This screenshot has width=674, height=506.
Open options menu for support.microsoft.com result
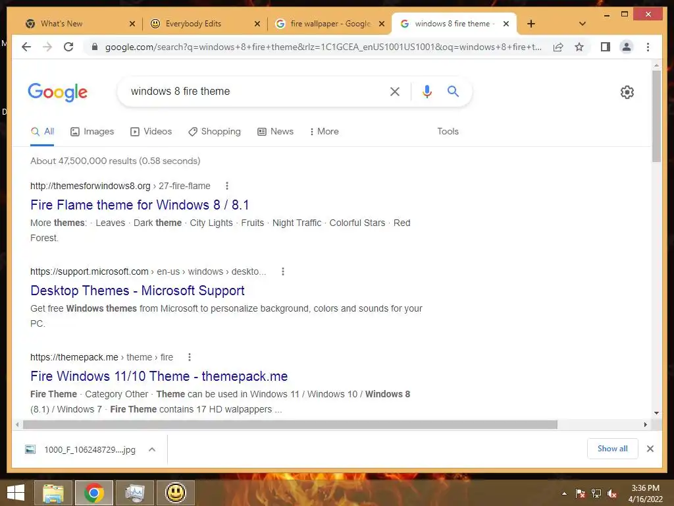(x=282, y=271)
